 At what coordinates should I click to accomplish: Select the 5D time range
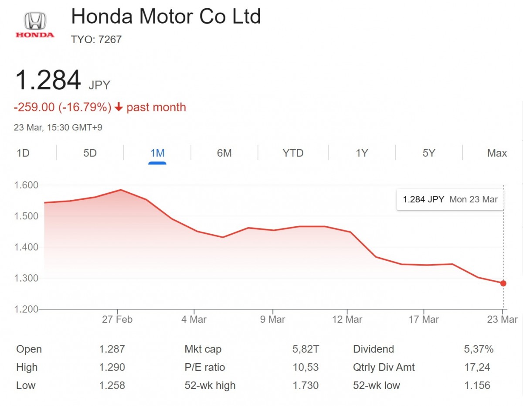coord(89,153)
